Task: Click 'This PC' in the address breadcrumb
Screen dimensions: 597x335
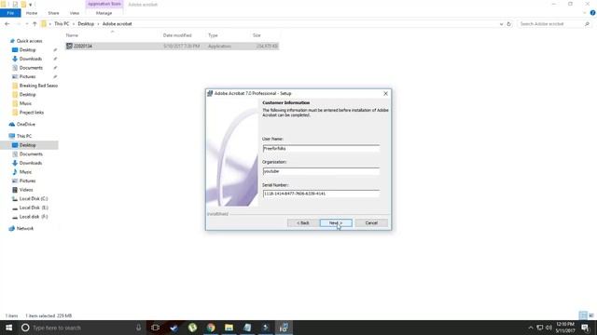Action: (x=62, y=24)
